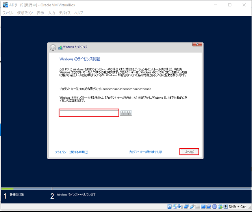
Task: Click the Windows のライセンス認証 heading
Action: tap(80, 59)
